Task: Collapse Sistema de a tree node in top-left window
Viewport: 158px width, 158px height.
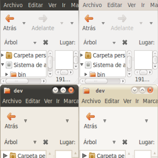Action: coord(2,64)
